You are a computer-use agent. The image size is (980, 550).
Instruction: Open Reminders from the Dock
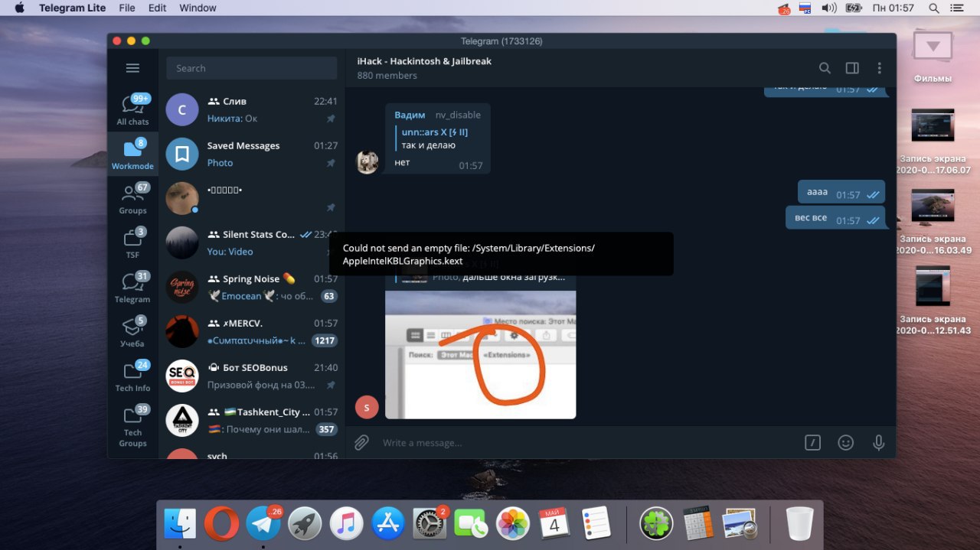click(596, 524)
